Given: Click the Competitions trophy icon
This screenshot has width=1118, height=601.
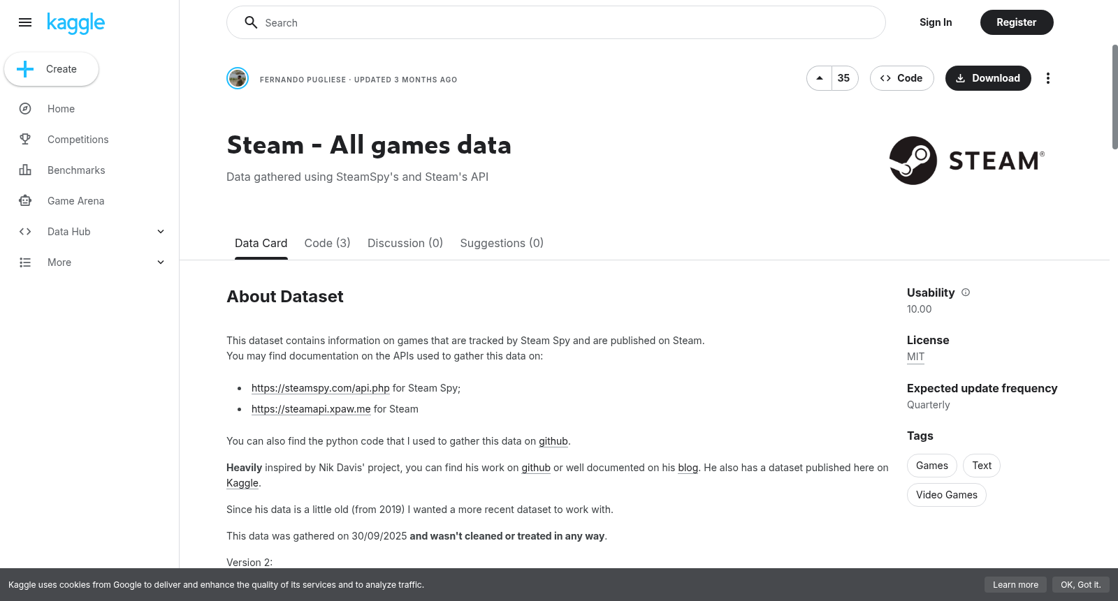Looking at the screenshot, I should click(x=25, y=140).
